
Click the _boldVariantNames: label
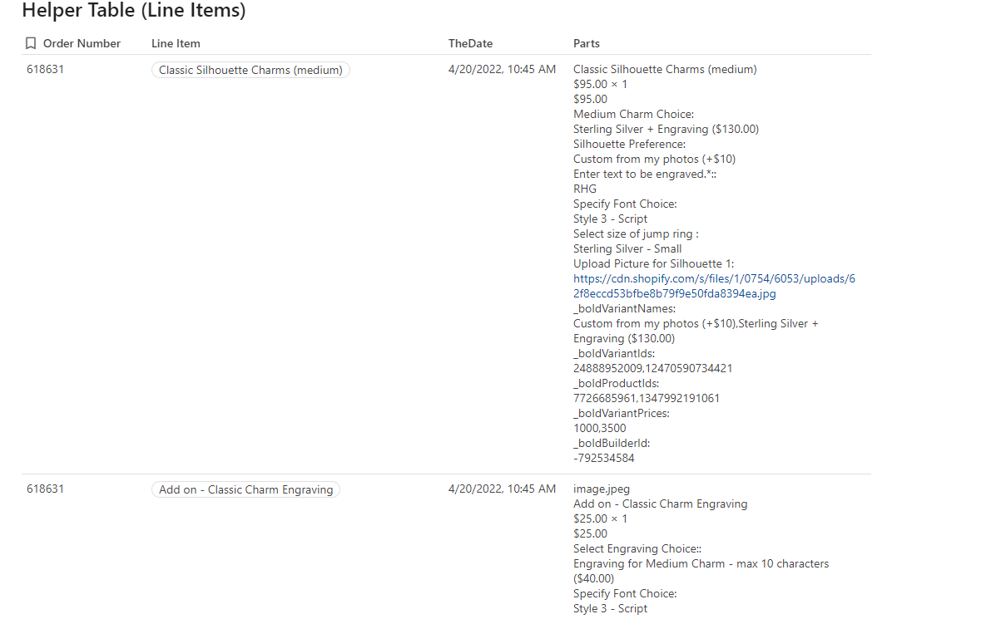pos(625,309)
